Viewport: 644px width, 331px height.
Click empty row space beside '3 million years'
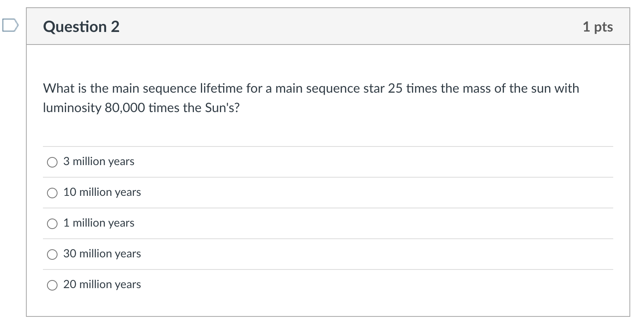(373, 162)
